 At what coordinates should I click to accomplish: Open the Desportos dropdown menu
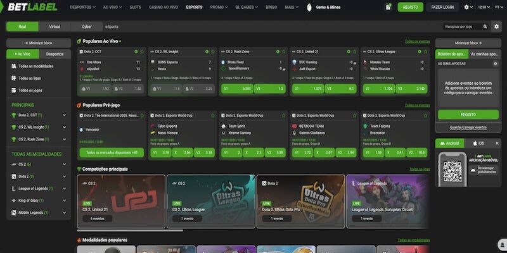pyautogui.click(x=82, y=7)
